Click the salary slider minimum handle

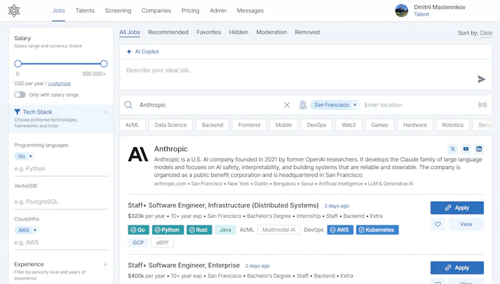pos(18,64)
